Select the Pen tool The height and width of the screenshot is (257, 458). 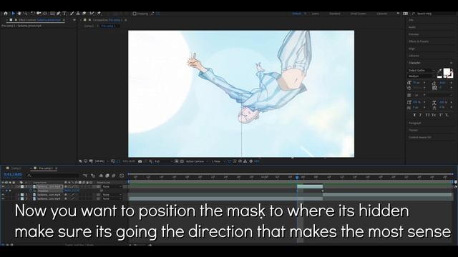[x=59, y=14]
